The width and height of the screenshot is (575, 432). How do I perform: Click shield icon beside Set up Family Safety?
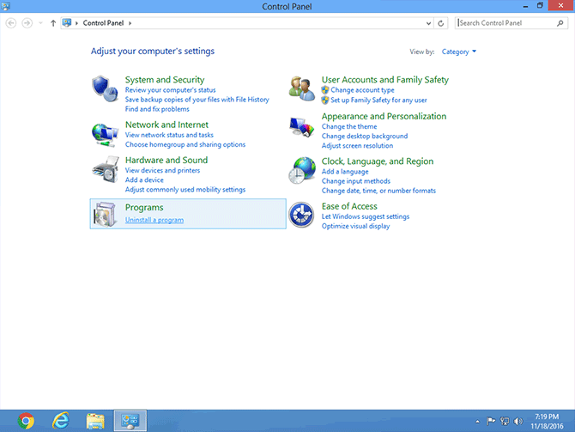click(325, 100)
